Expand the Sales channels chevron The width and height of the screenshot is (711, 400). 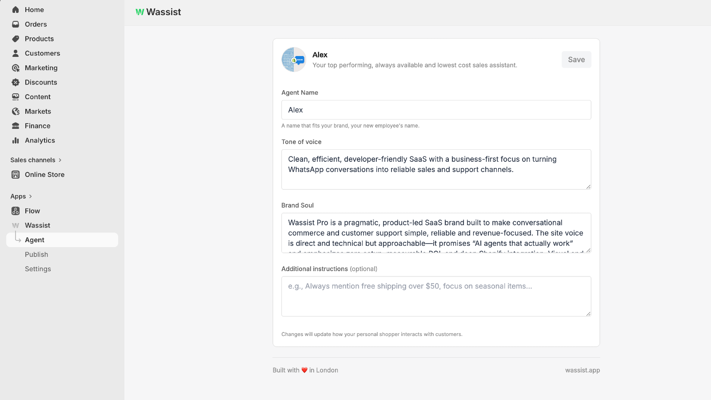tap(60, 160)
